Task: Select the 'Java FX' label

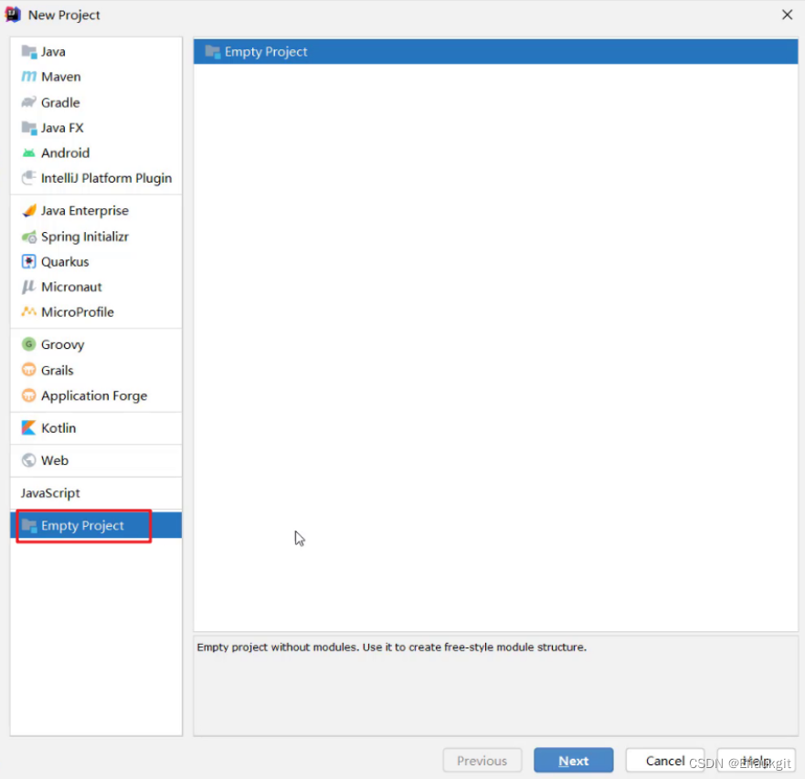Action: [62, 128]
